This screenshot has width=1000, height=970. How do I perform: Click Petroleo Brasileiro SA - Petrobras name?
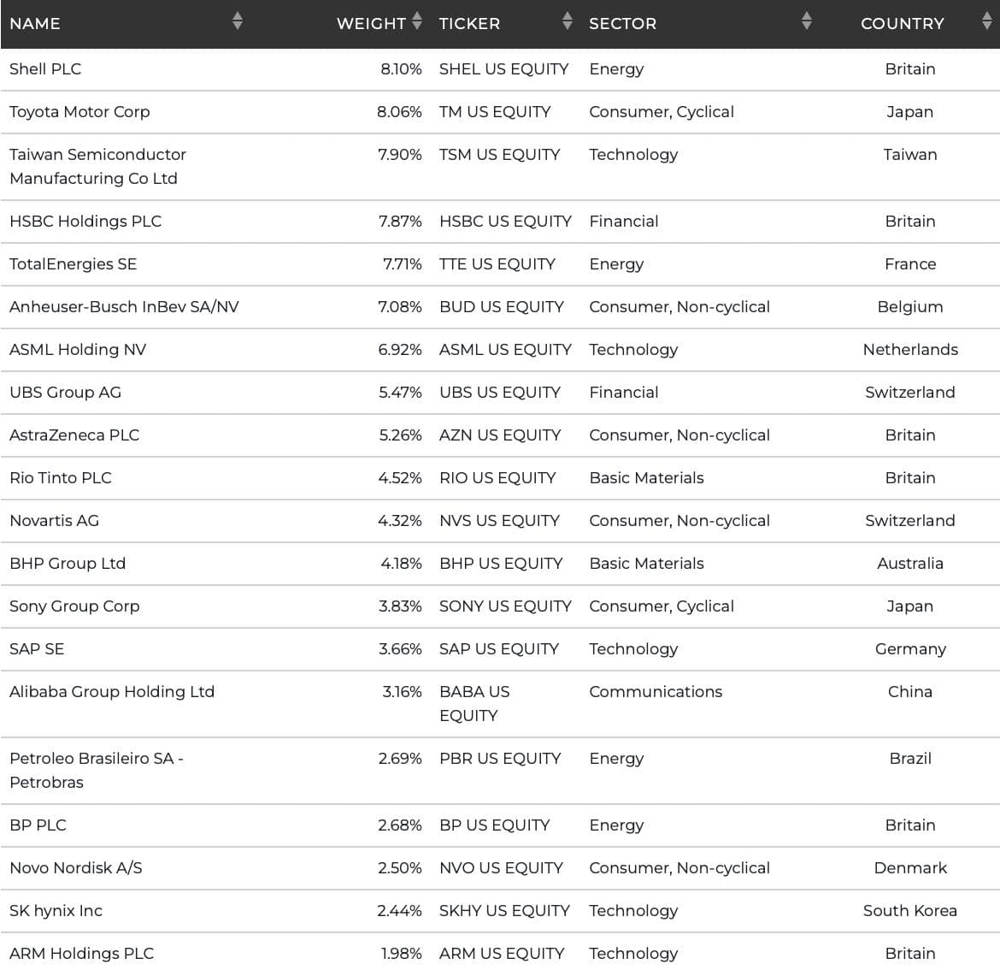click(97, 770)
